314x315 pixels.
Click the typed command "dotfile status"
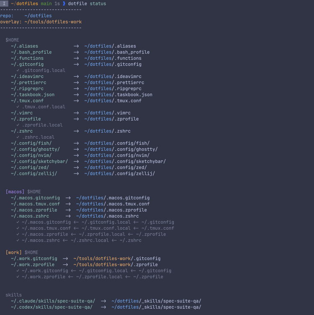coord(87,4)
